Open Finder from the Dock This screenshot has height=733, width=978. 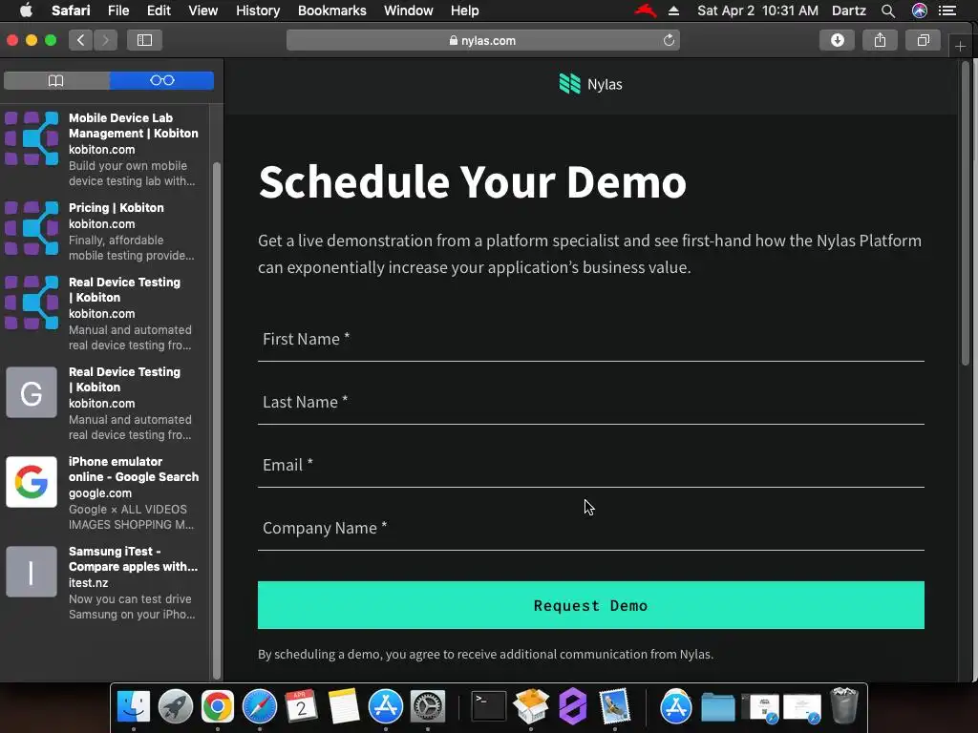pos(134,706)
